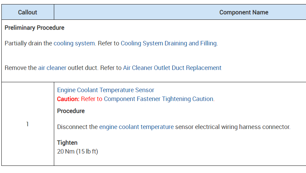Viewport: 306px width, 173px height.
Task: Click the bold 'Tighten' subheading
Action: 67,143
